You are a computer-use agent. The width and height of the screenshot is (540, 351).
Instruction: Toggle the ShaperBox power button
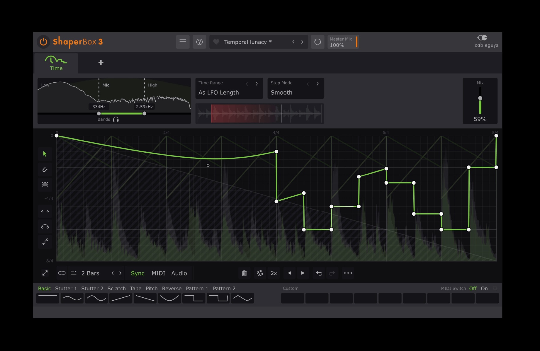coord(43,42)
